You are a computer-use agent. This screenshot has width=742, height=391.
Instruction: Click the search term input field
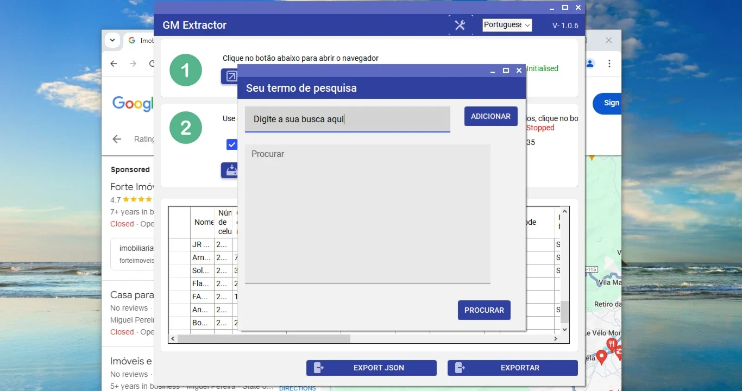coord(348,119)
